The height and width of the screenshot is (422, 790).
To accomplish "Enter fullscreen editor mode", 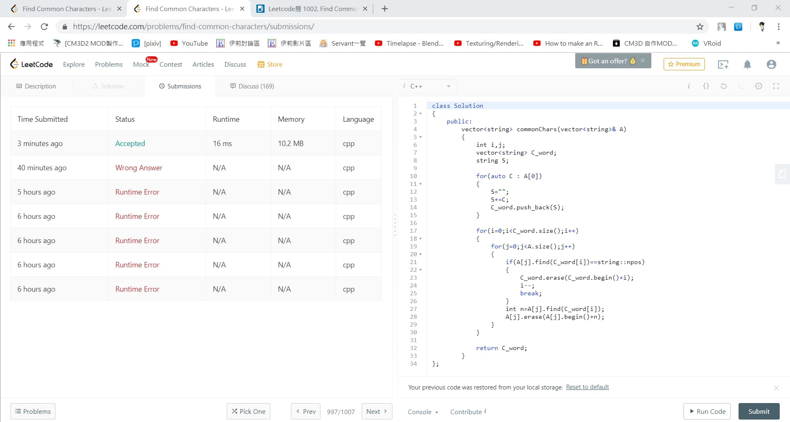I will click(776, 86).
